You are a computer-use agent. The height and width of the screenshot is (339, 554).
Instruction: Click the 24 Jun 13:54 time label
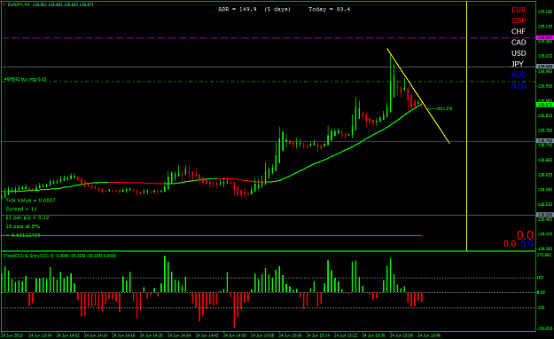click(40, 335)
